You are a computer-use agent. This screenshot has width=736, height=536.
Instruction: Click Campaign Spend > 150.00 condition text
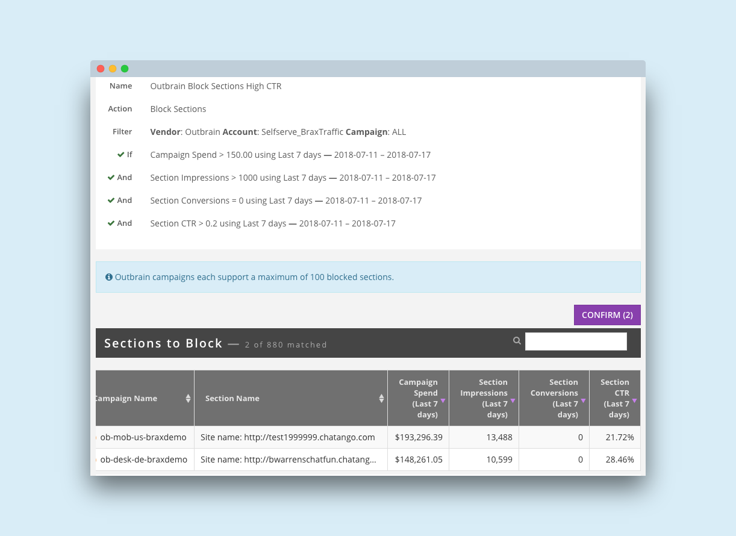click(290, 155)
